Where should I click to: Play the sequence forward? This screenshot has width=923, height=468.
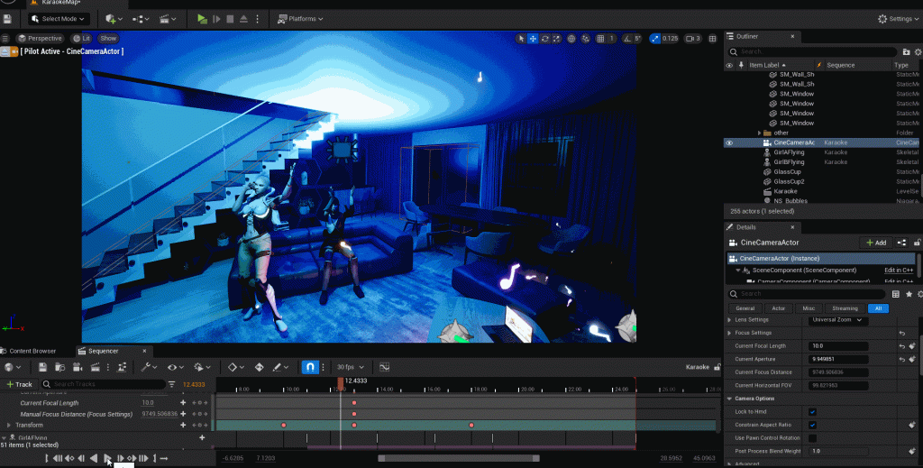[107, 458]
